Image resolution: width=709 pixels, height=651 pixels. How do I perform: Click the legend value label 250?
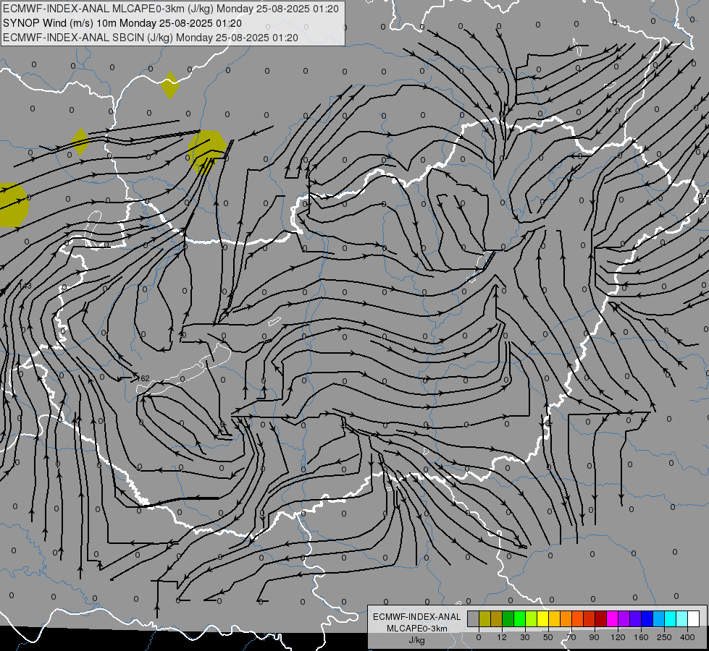pyautogui.click(x=664, y=637)
